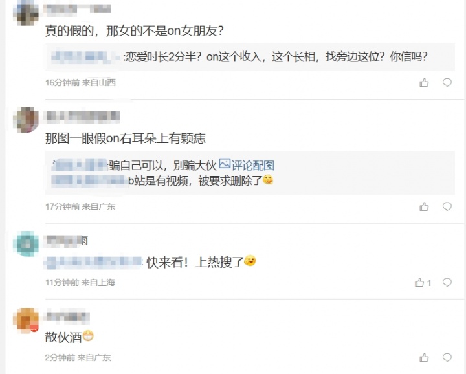Reply to the 17分钟前 comment from 广东
The width and height of the screenshot is (466, 374).
click(447, 206)
